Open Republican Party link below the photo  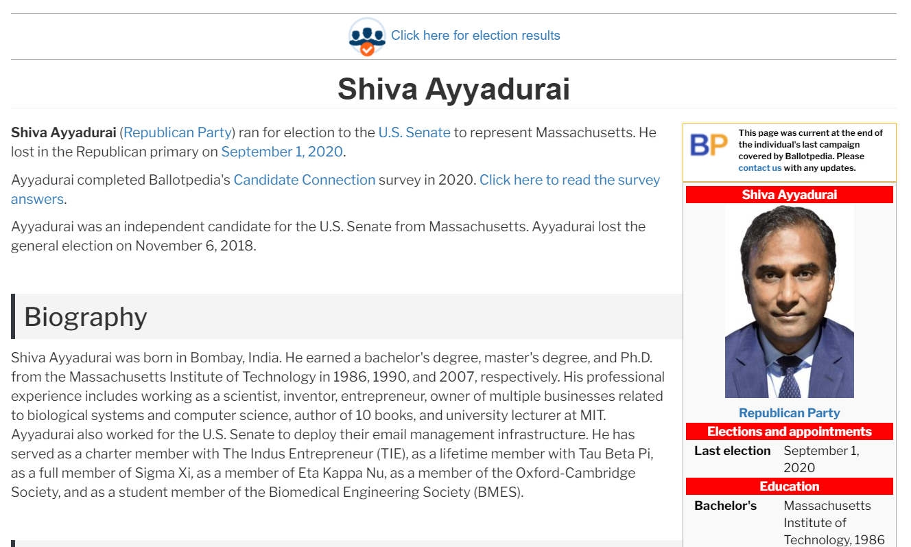789,413
